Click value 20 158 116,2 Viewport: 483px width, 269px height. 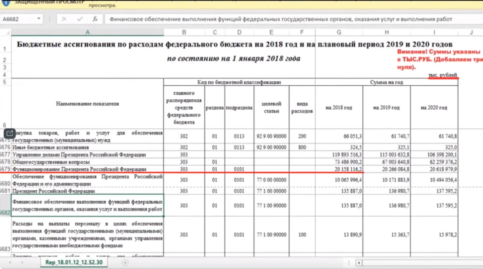(x=349, y=169)
